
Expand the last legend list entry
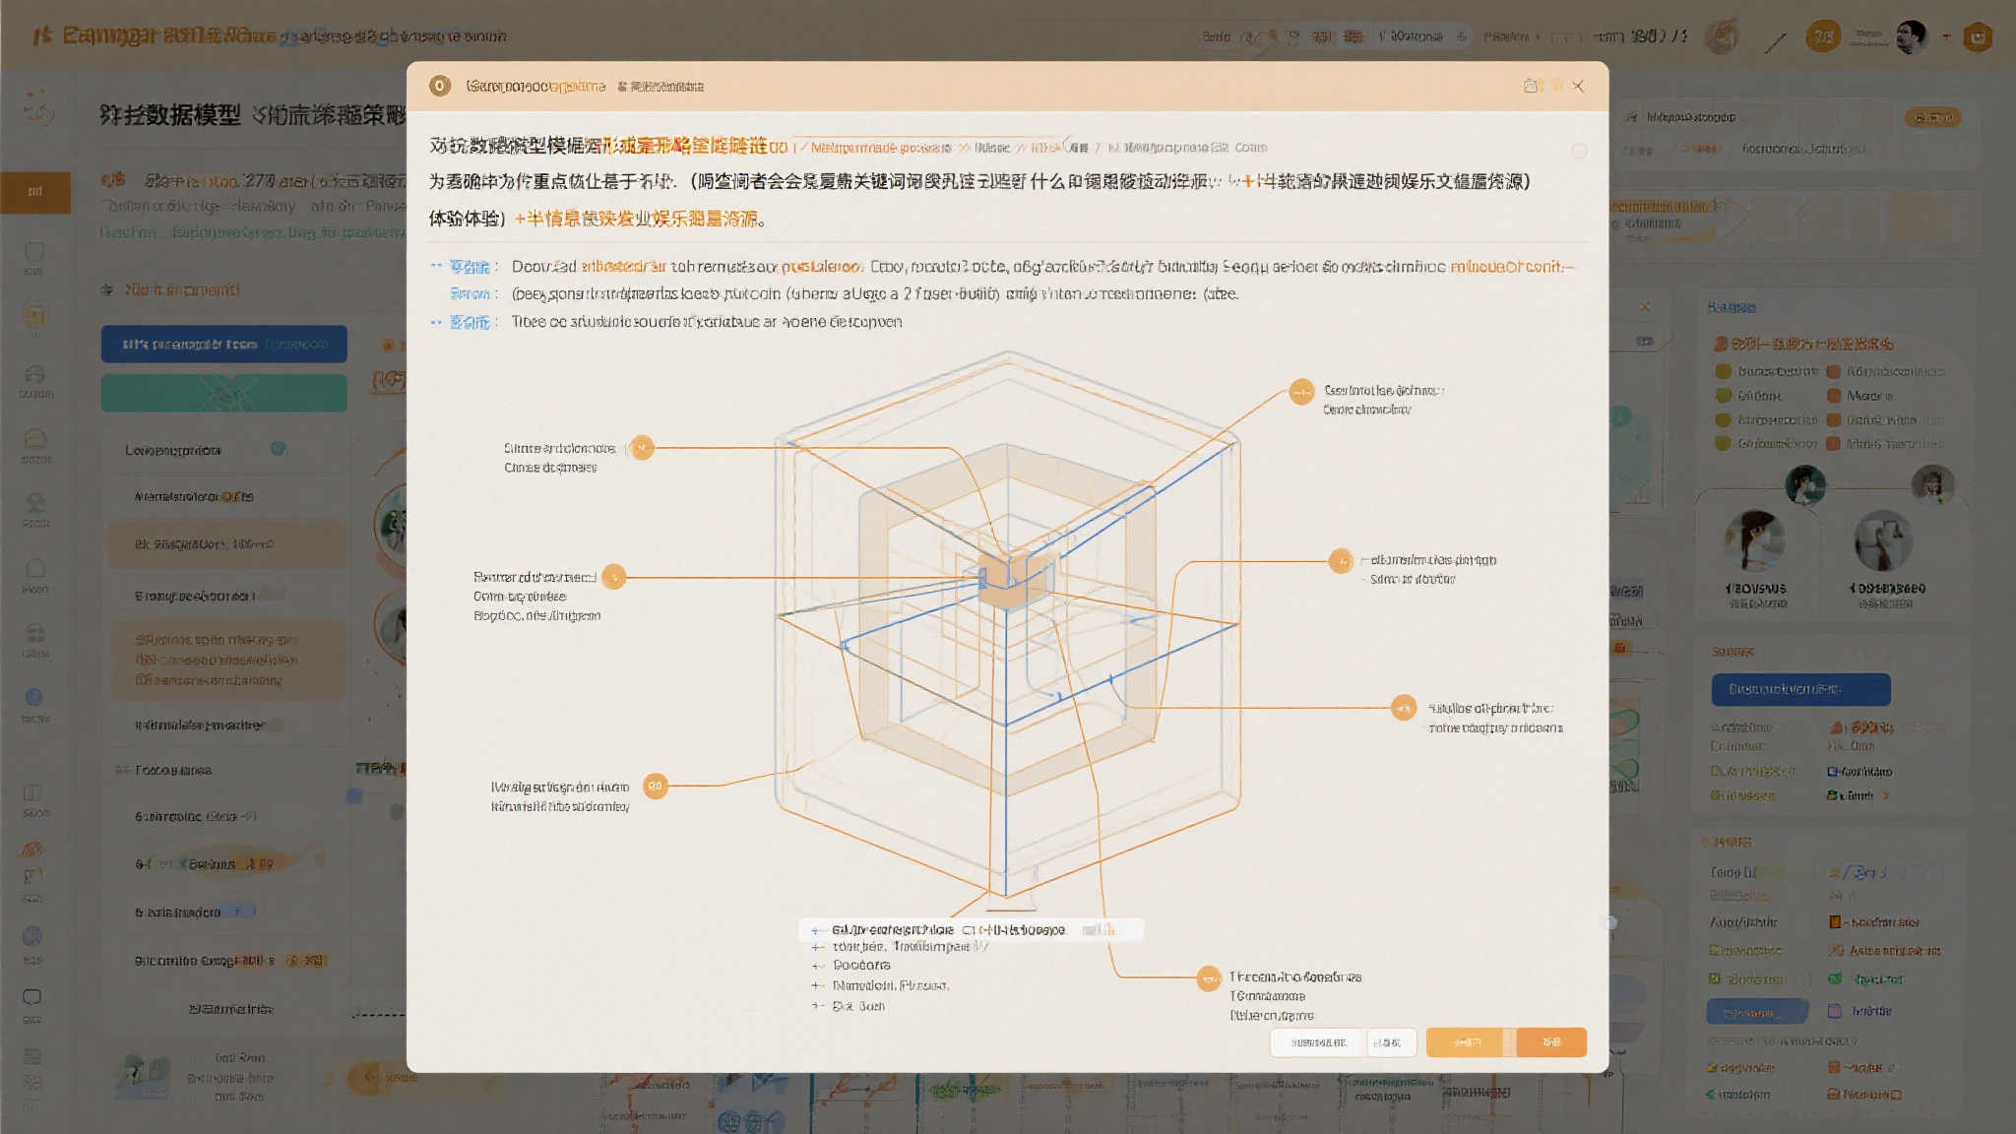click(x=817, y=1006)
